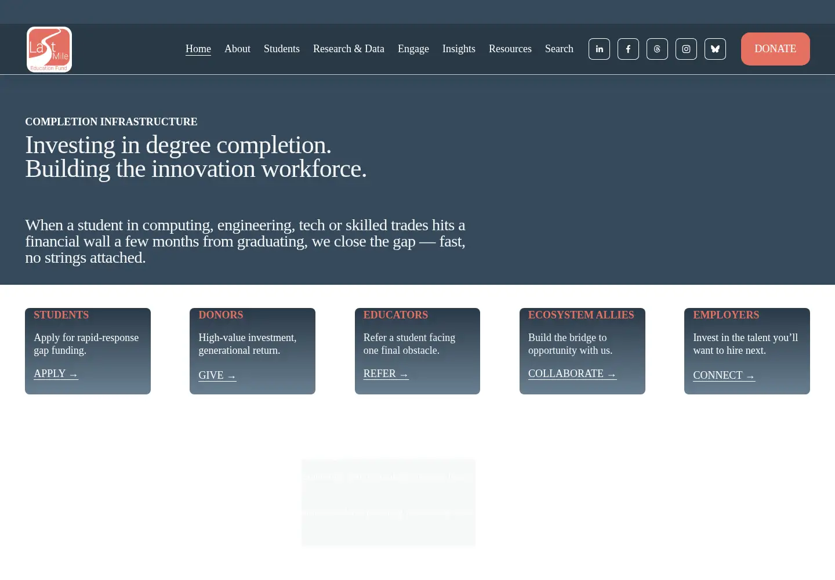Select the Resources nav item
835x580 pixels.
510,49
